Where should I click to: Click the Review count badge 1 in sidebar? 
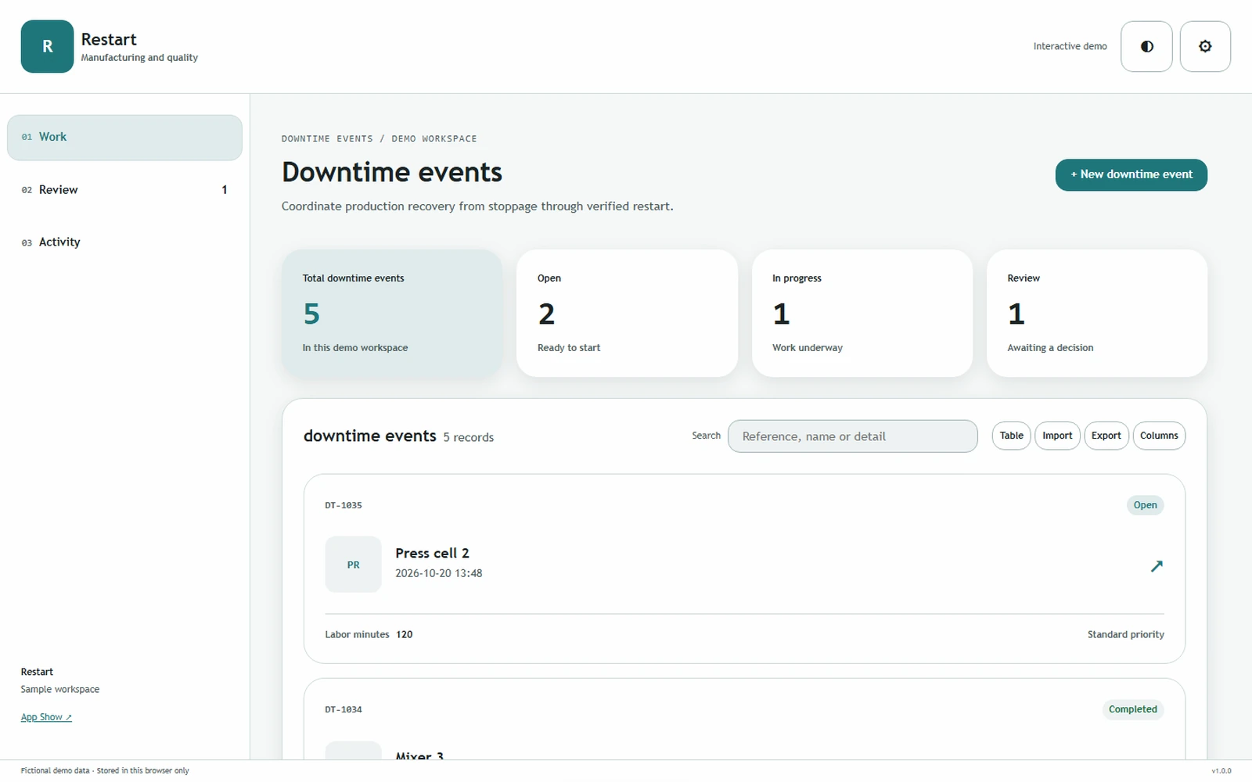click(225, 190)
